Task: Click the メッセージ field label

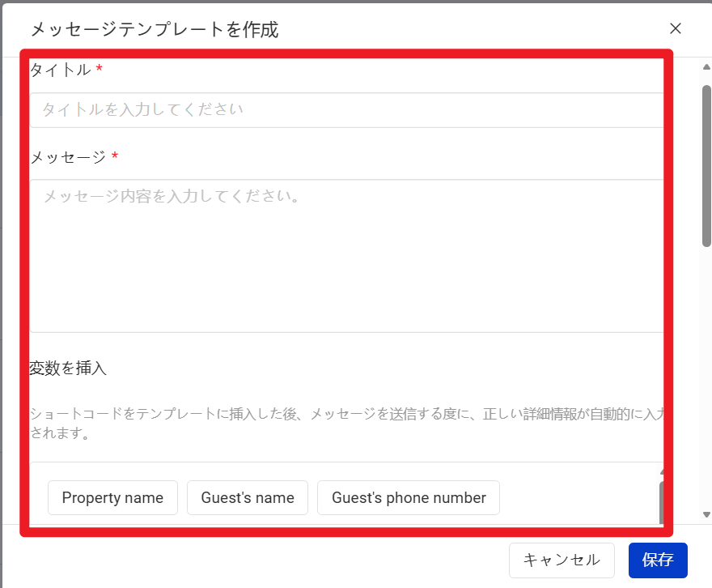Action: (68, 157)
